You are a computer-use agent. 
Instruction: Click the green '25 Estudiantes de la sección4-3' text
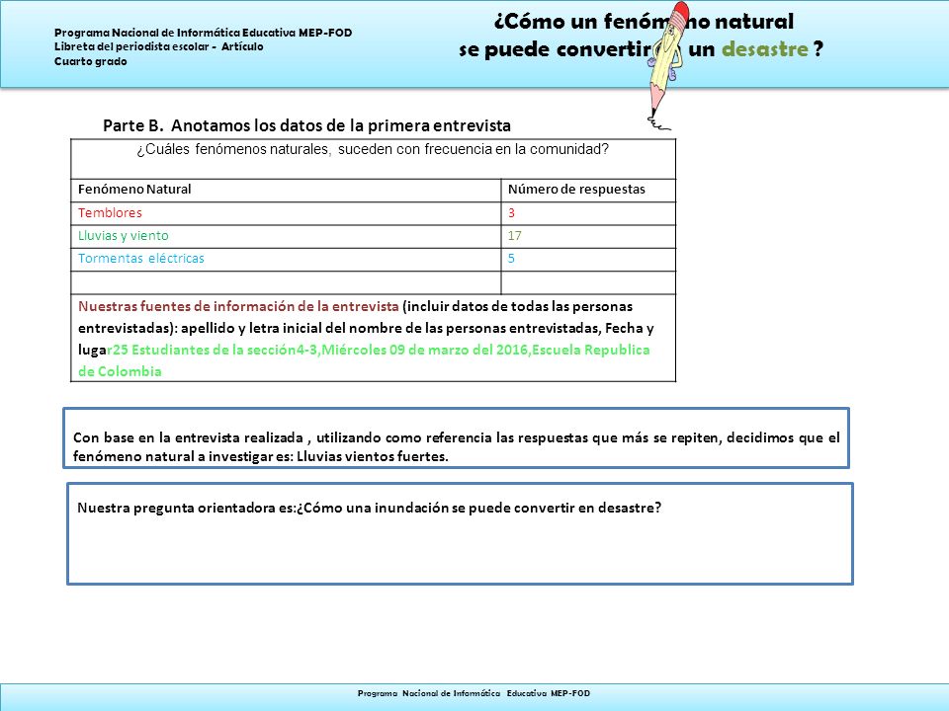(x=214, y=350)
